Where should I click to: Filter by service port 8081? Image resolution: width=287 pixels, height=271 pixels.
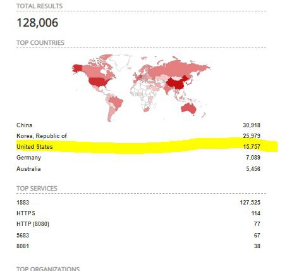(x=23, y=246)
